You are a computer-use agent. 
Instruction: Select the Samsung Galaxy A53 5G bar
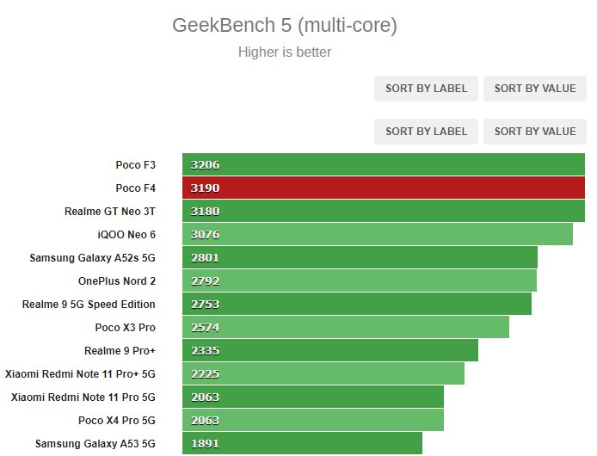point(302,443)
